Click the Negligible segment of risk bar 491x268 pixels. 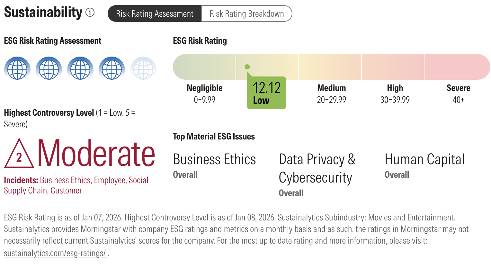point(204,67)
